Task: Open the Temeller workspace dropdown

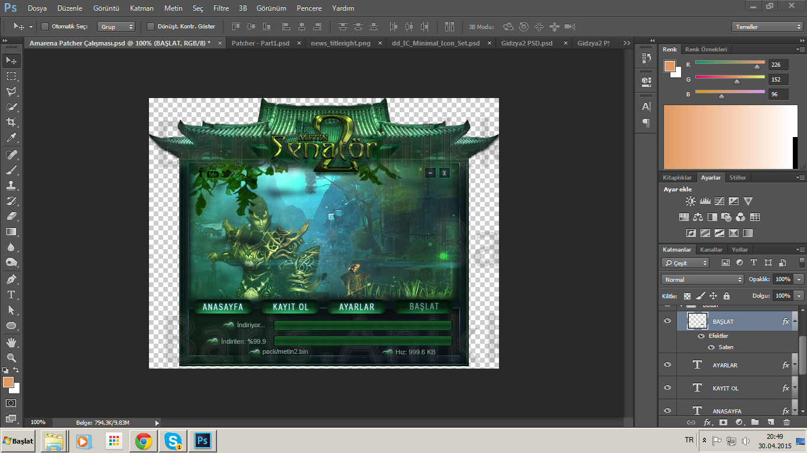Action: coord(767,27)
